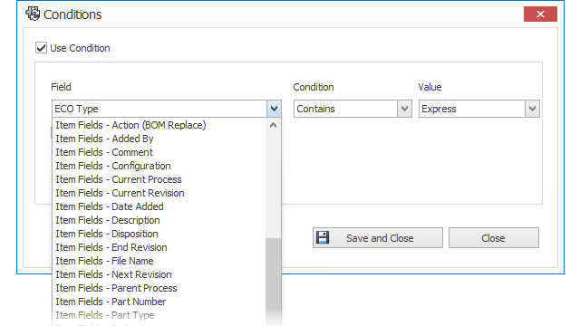This screenshot has height=326, width=580.
Task: Uncheck the Use Condition checkbox
Action: (x=41, y=48)
